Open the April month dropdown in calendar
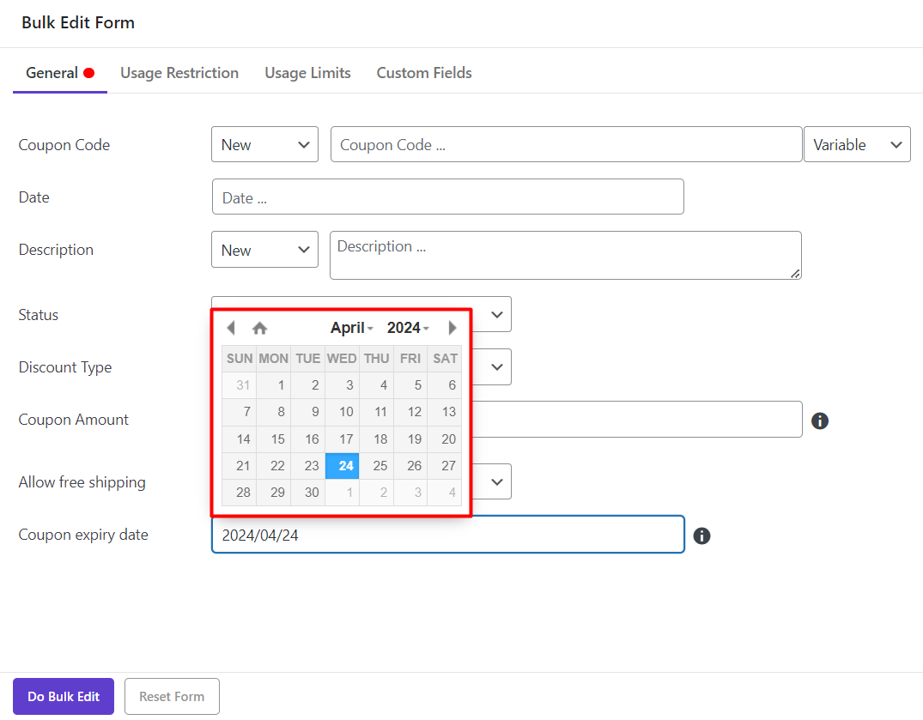The width and height of the screenshot is (923, 720). pyautogui.click(x=351, y=328)
